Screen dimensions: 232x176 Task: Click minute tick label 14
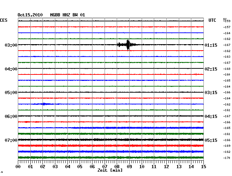191,167
